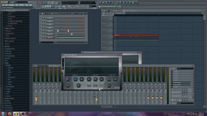The height and width of the screenshot is (116, 207).
Task: Click the teal knob in Fruity Limiter
Action: pyautogui.click(x=75, y=79)
